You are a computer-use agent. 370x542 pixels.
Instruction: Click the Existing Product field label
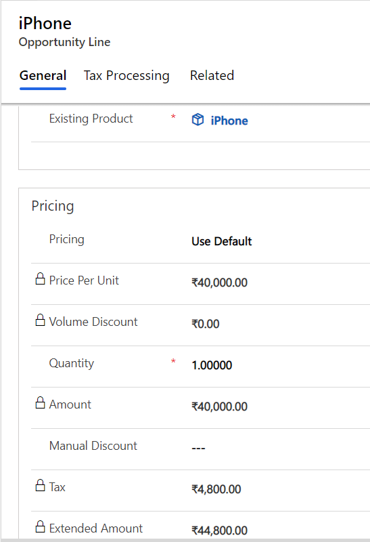pyautogui.click(x=91, y=119)
